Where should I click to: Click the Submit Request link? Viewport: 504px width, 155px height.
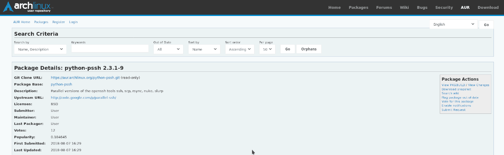click(454, 110)
